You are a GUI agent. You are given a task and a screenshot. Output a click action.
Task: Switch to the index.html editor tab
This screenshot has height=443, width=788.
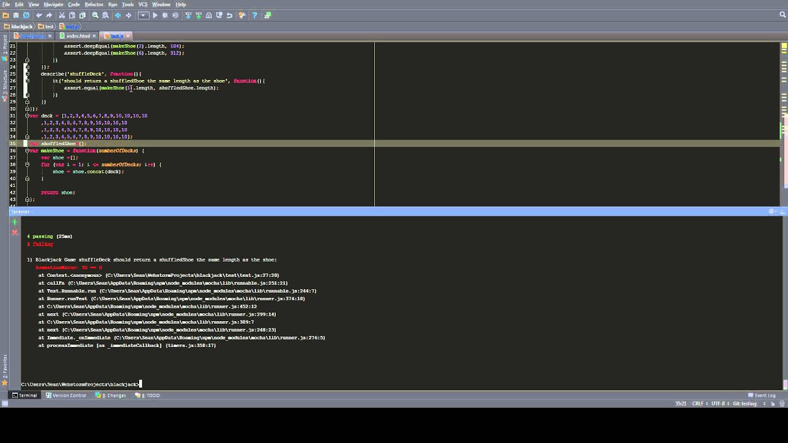pyautogui.click(x=78, y=36)
